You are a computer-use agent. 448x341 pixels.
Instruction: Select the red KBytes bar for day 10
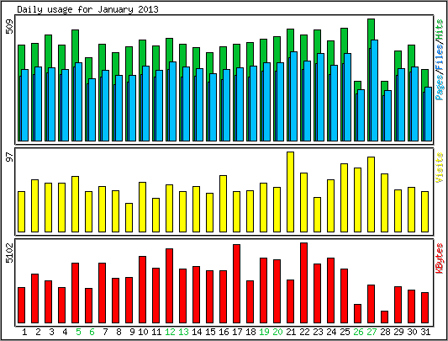142,290
